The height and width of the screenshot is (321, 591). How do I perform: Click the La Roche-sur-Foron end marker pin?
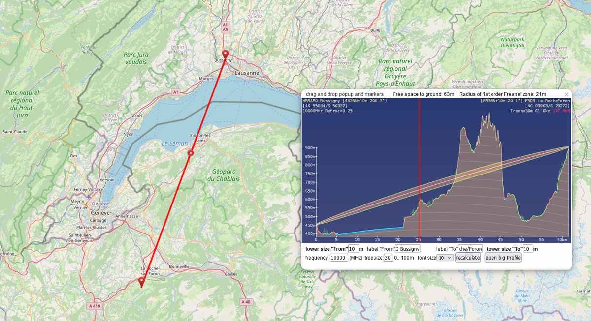pyautogui.click(x=142, y=282)
